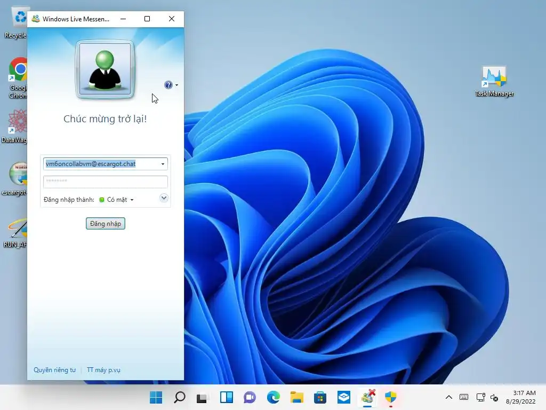Open the DataWag desktop shortcut

[14, 126]
